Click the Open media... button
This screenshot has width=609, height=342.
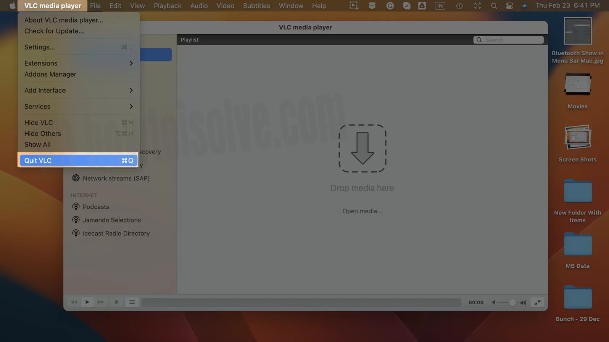pyautogui.click(x=362, y=211)
